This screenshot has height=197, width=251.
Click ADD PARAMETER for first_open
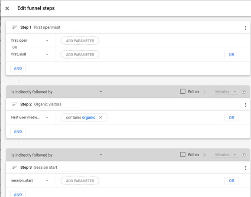pos(80,41)
